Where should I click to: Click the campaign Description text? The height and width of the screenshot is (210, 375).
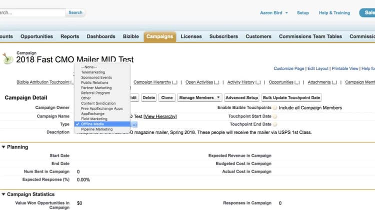[x=194, y=132]
